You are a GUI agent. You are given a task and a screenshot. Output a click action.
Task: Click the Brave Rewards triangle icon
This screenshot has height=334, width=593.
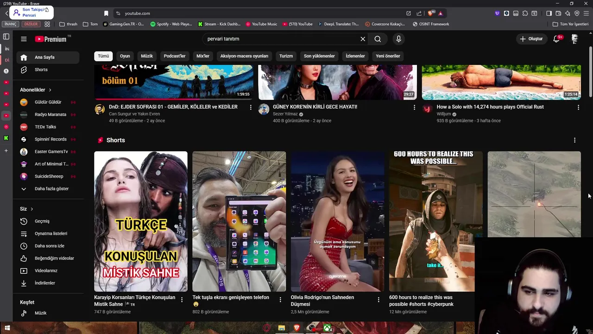point(441,13)
